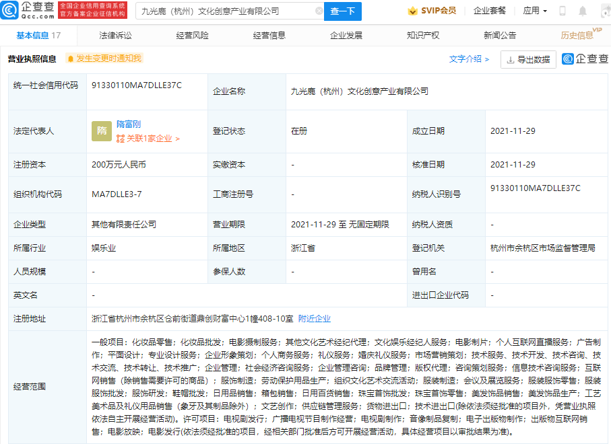Click the notification bell icon in the header
This screenshot has height=444, width=611.
[583, 11]
